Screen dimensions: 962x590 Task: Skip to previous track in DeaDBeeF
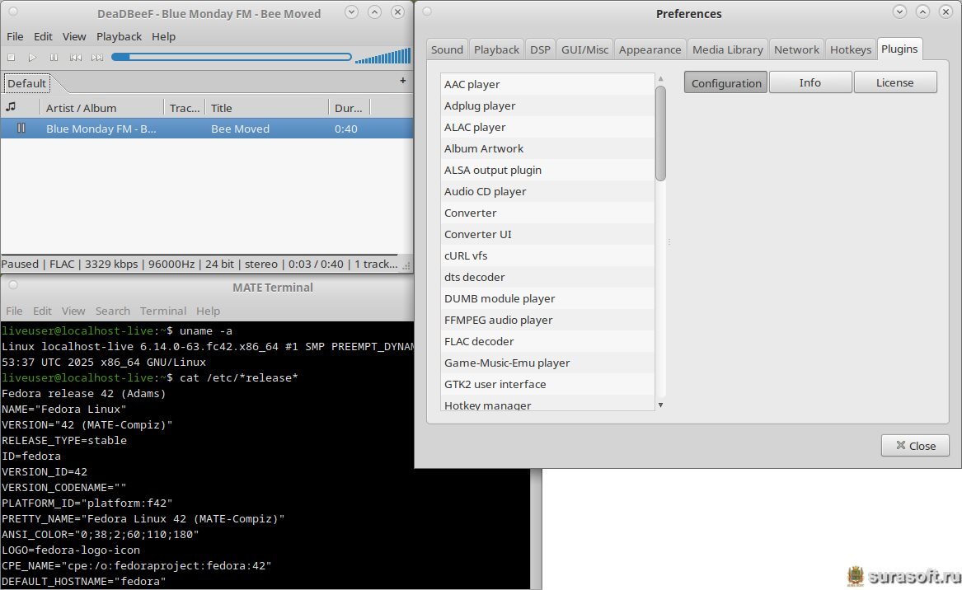(x=76, y=58)
